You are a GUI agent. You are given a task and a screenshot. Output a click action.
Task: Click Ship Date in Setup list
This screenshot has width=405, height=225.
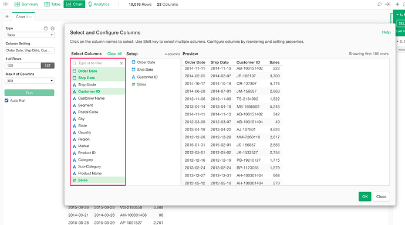pos(145,70)
